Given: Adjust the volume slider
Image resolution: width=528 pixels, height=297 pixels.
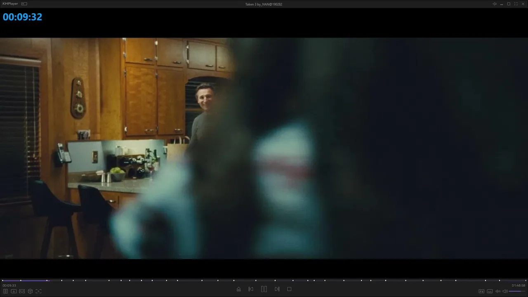Looking at the screenshot, I should coord(517,292).
